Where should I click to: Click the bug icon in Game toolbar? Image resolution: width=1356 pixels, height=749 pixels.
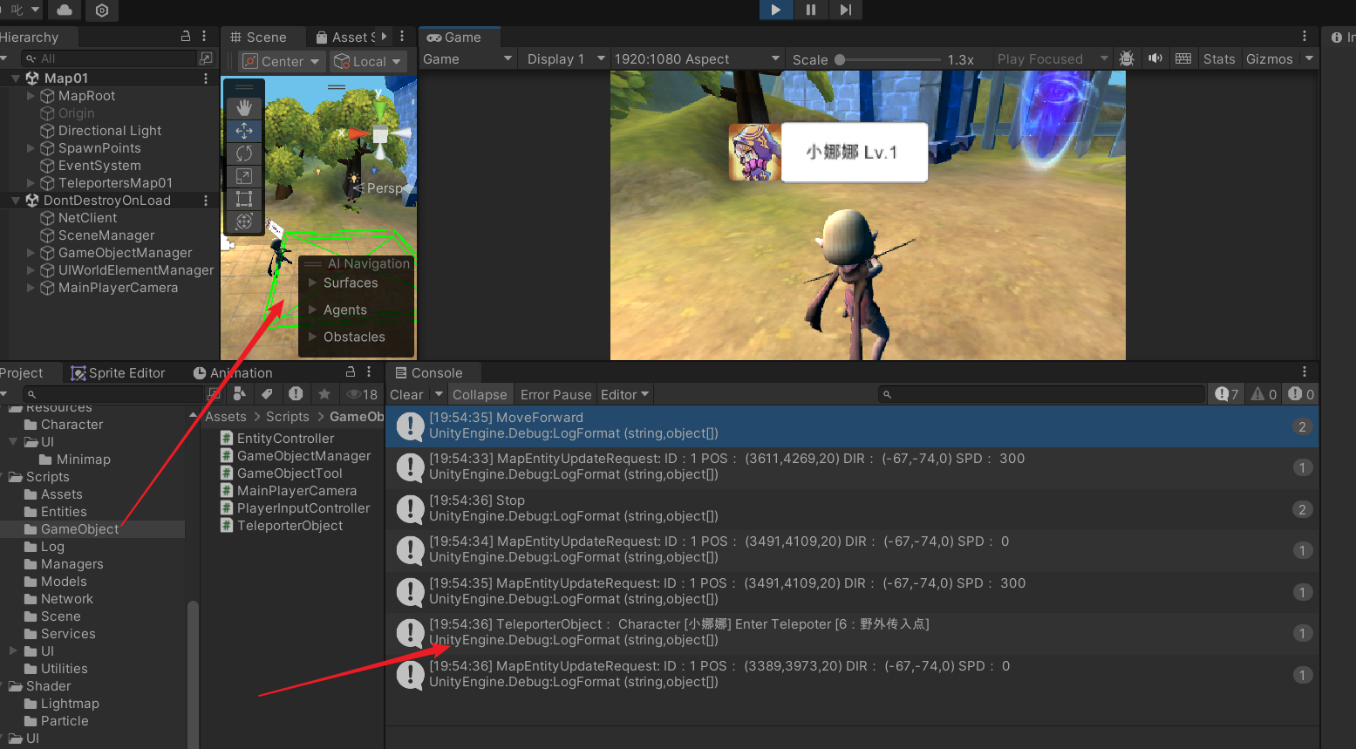[x=1127, y=58]
